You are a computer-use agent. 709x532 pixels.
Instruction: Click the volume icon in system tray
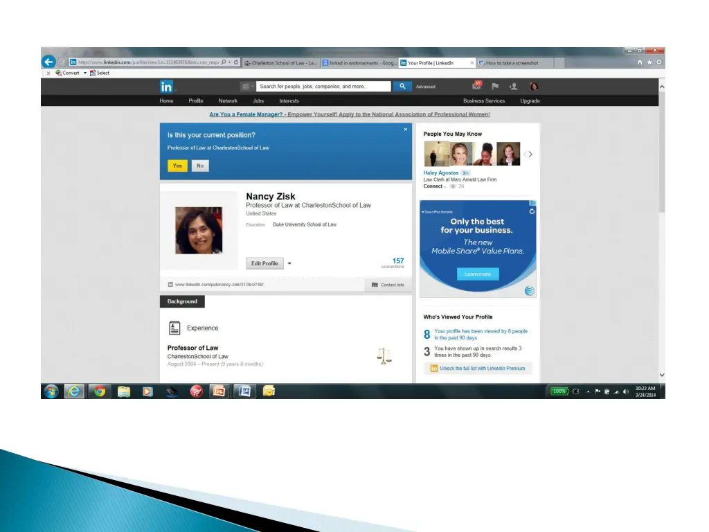click(x=626, y=392)
